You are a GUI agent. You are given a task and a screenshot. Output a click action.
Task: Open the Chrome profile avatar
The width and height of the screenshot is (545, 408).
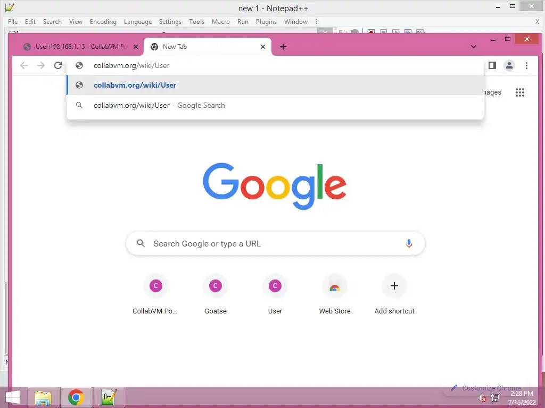click(509, 65)
